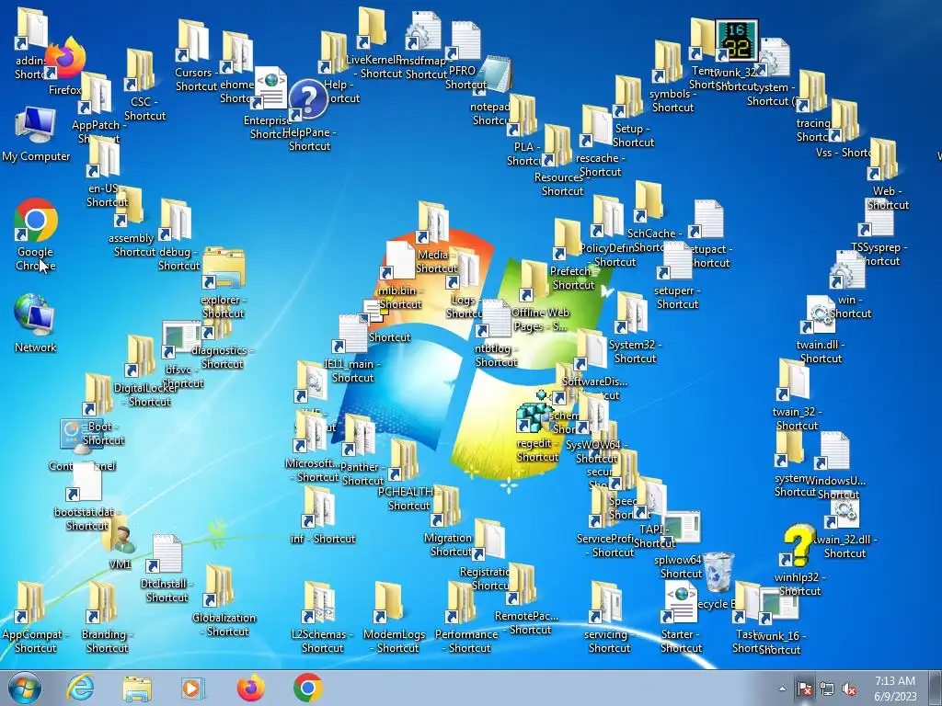This screenshot has height=706, width=942.
Task: Select the DigitalLocker shortcut folder
Action: 141,357
